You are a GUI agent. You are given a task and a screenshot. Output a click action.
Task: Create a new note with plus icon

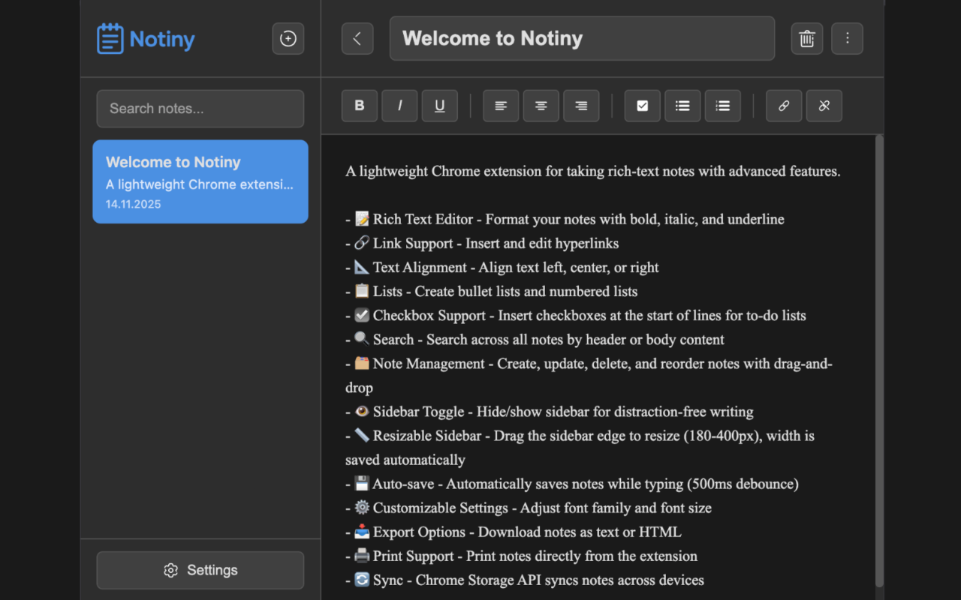288,39
